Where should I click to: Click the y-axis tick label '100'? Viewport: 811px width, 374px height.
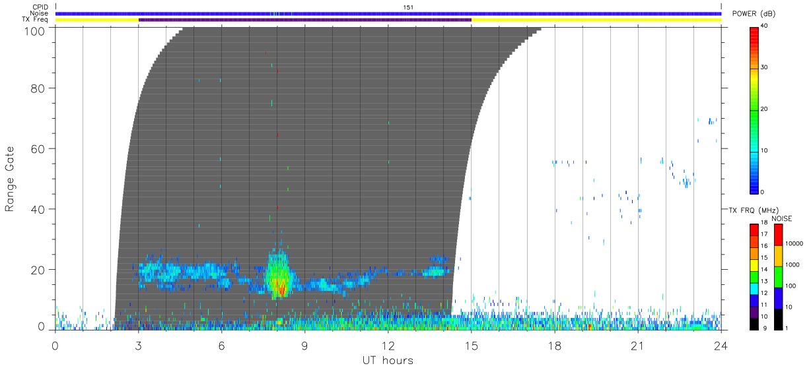36,30
